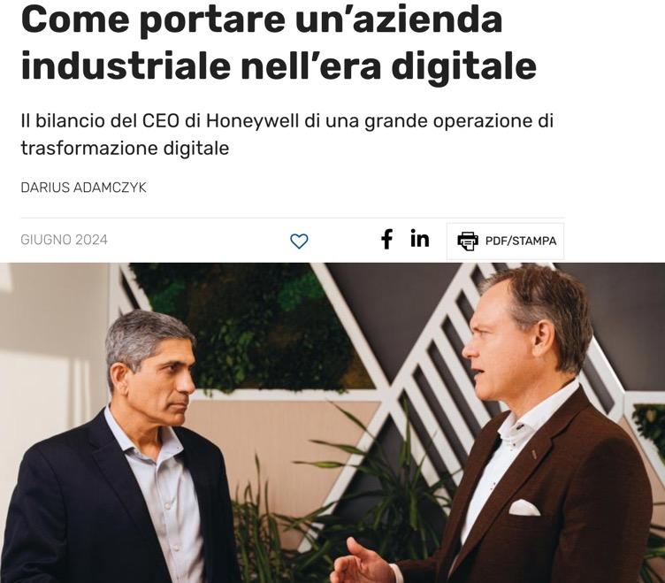Click the headline line 'industriale nell'era digitale'
The width and height of the screenshot is (665, 583).
click(279, 65)
